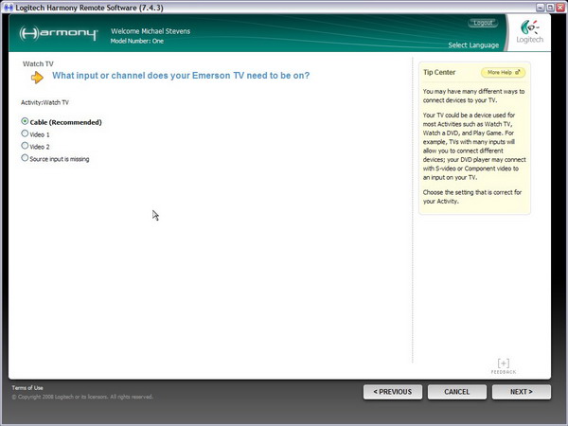The height and width of the screenshot is (426, 568).
Task: Click the 'Model Number: One' text
Action: 137,42
